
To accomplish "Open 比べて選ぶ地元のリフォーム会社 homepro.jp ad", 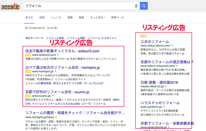I will (x=62, y=68).
